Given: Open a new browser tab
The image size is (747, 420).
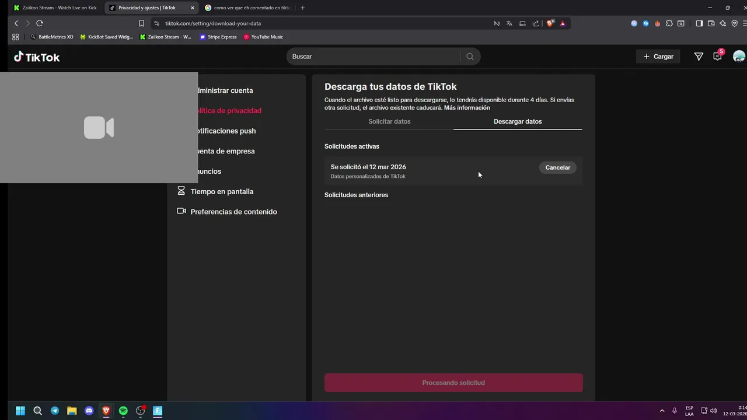Looking at the screenshot, I should pyautogui.click(x=302, y=8).
